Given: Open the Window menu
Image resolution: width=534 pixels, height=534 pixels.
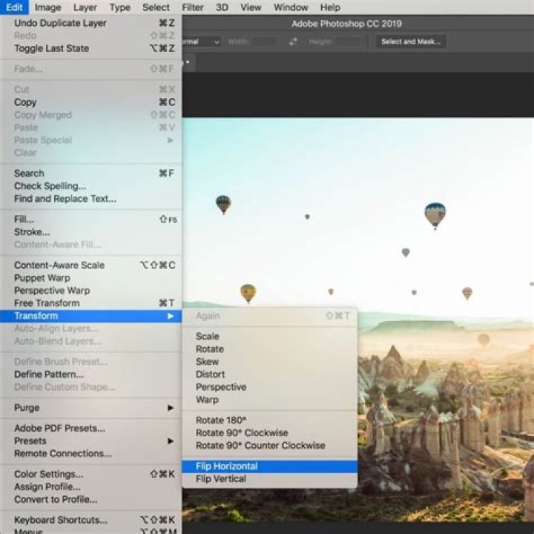Looking at the screenshot, I should click(291, 7).
